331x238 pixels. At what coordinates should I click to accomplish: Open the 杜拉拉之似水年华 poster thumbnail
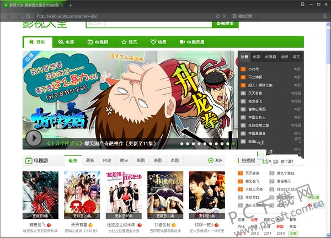pos(124,195)
